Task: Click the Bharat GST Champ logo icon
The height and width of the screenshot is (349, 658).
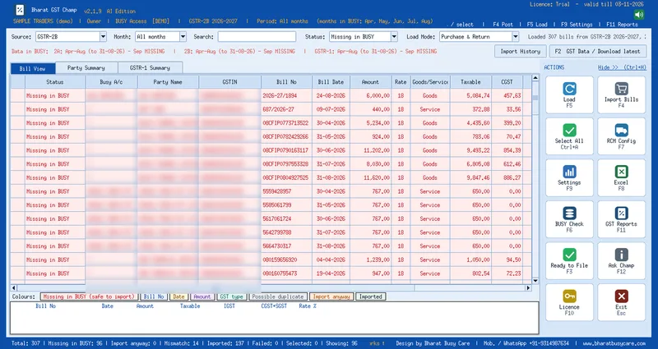Action: click(20, 10)
